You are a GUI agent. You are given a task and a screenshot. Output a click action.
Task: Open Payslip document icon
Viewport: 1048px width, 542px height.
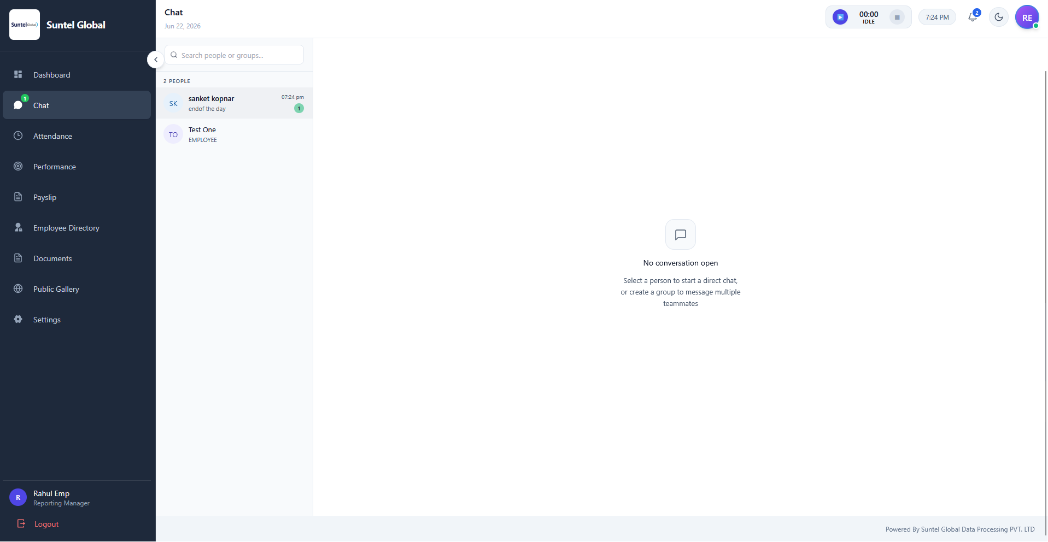[18, 197]
